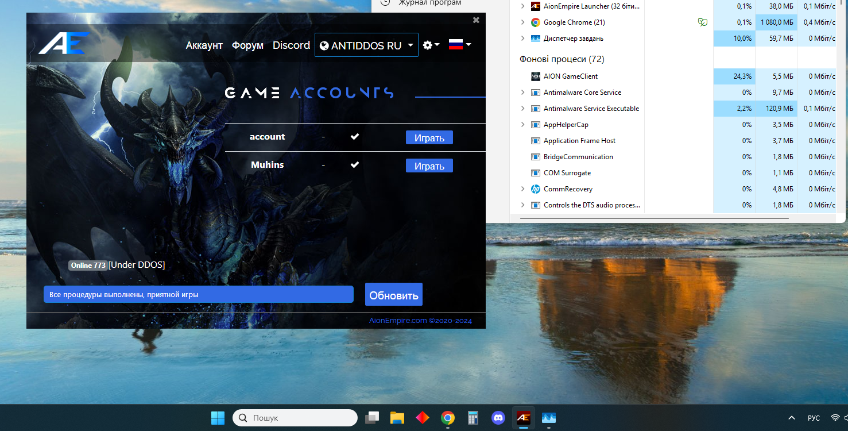The image size is (848, 431).
Task: Expand Antimalware Core Service row
Action: 522,93
